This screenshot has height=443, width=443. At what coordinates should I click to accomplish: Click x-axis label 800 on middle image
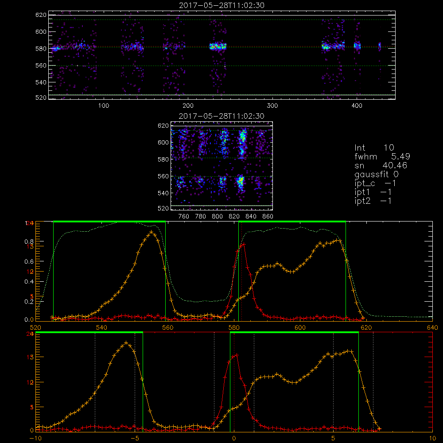click(217, 217)
